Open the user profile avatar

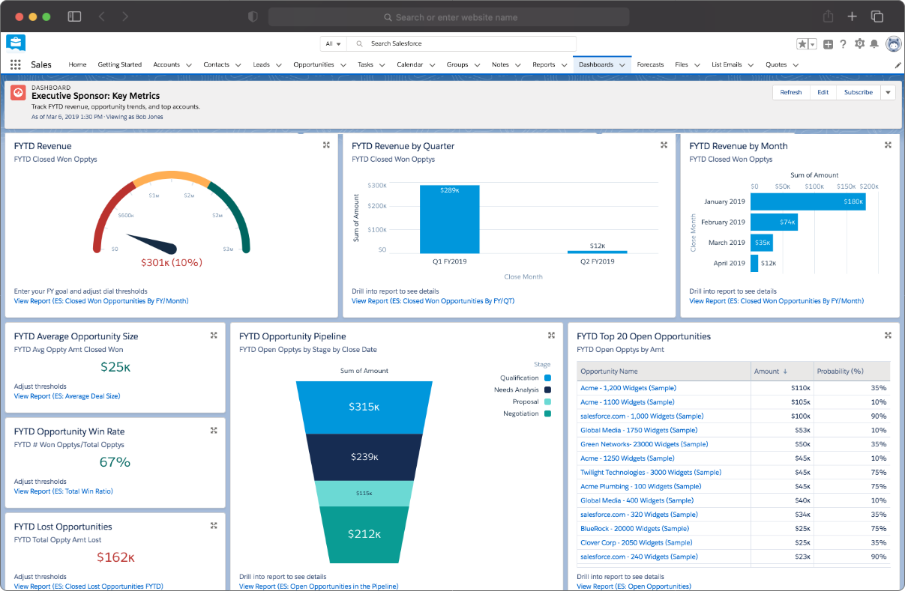(x=894, y=44)
